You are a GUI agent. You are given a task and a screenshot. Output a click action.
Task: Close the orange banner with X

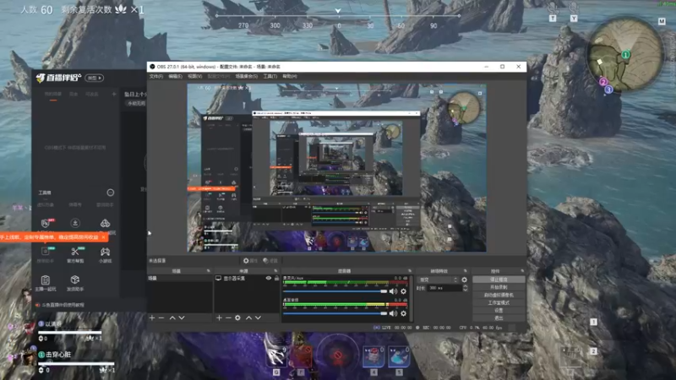[x=103, y=237]
